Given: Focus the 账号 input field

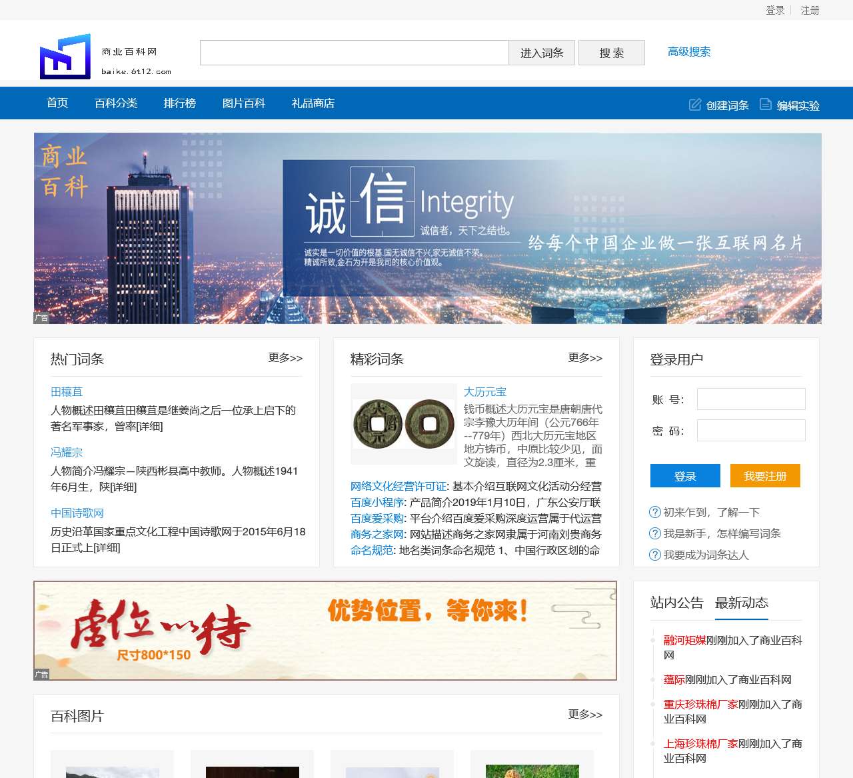Looking at the screenshot, I should click(x=751, y=399).
